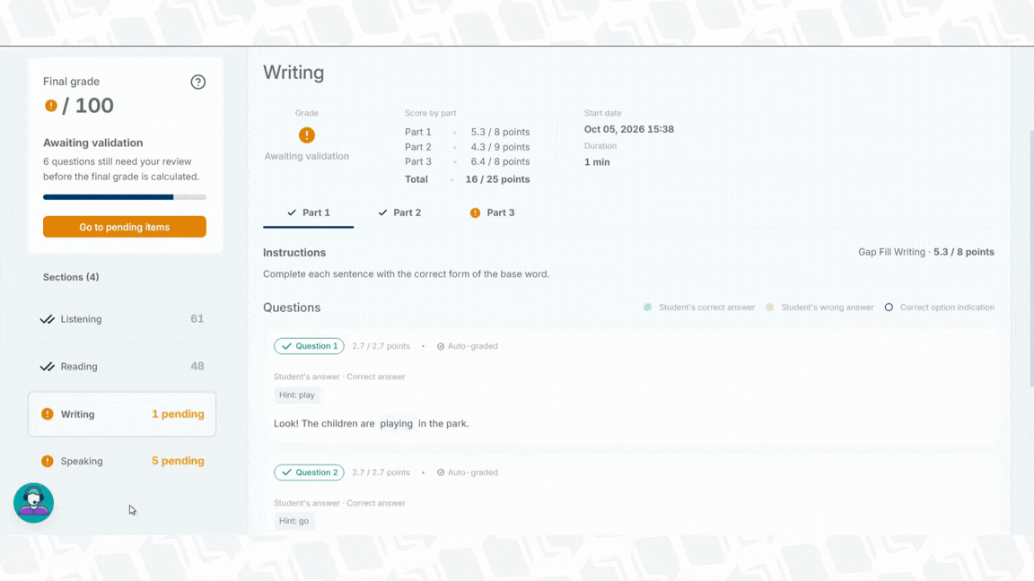Switch to the Part 1 tab
The width and height of the screenshot is (1034, 581).
[x=308, y=212]
